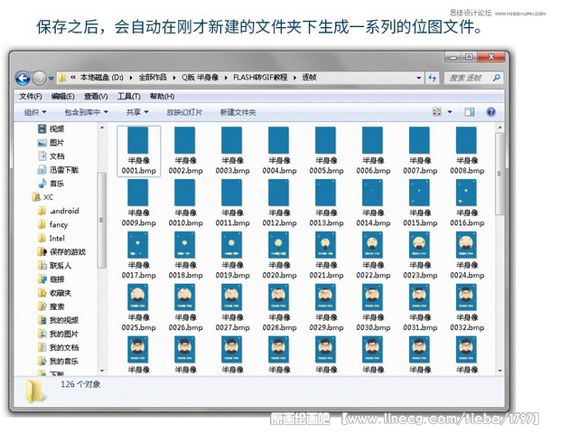Toggle the preview pane button
The height and width of the screenshot is (434, 569).
click(470, 112)
